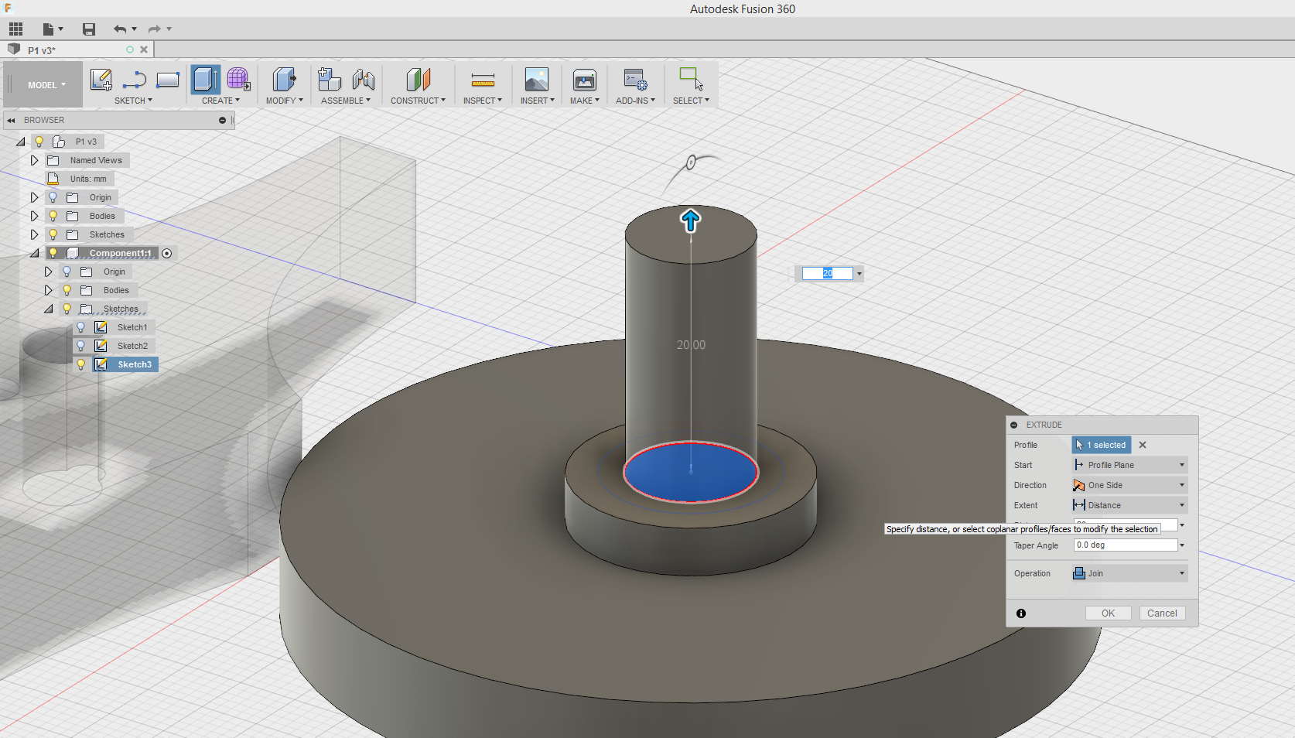The image size is (1295, 738).
Task: Toggle visibility bulb of P1 v3 root
Action: pos(39,142)
